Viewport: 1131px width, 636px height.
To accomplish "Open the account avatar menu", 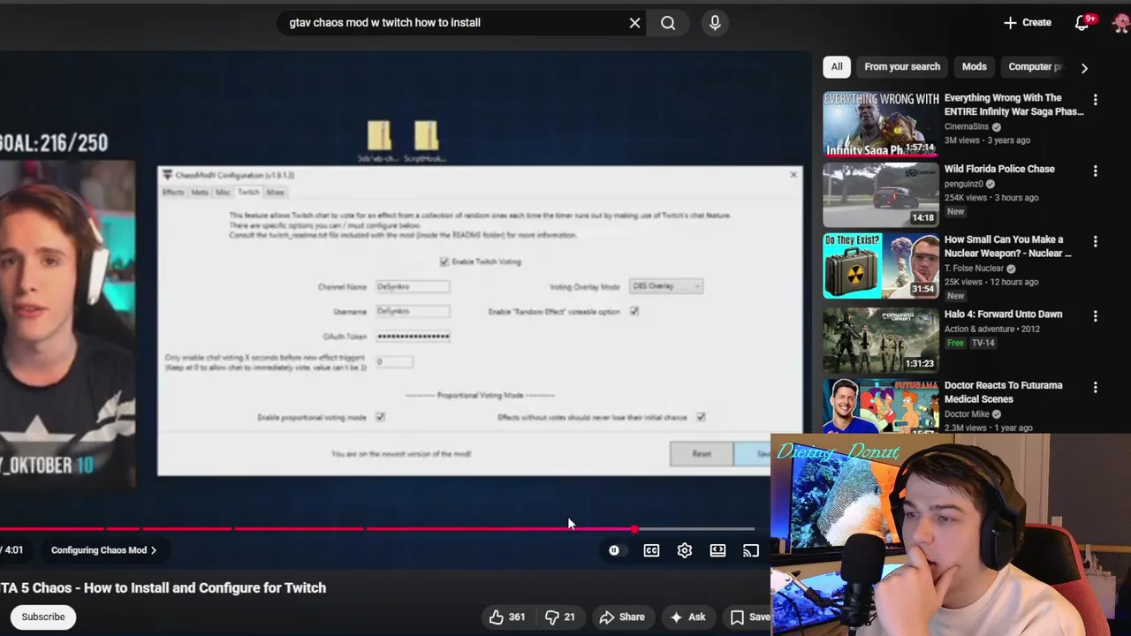I will click(x=1121, y=23).
